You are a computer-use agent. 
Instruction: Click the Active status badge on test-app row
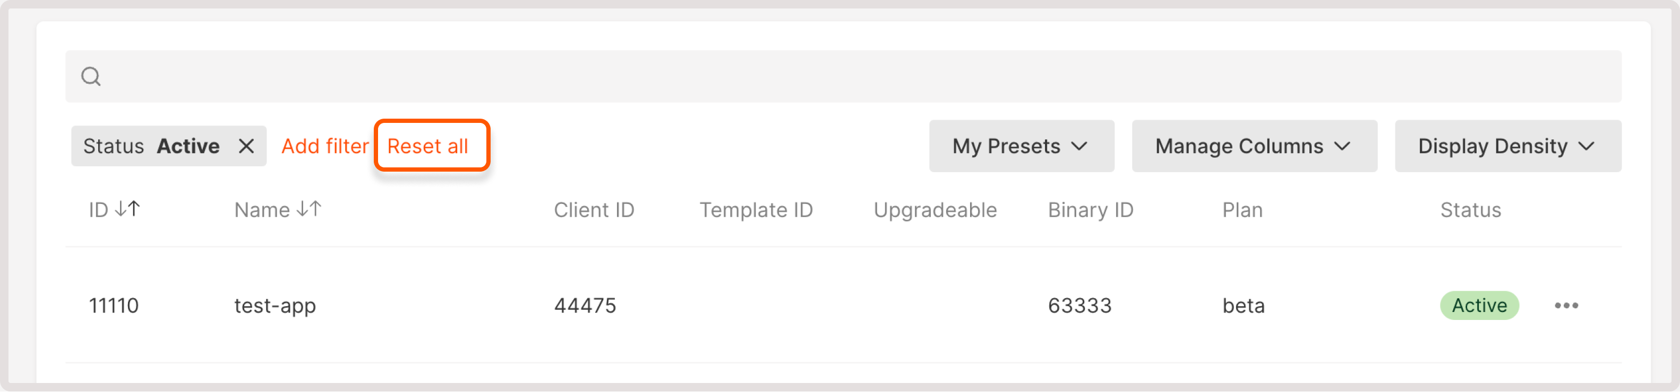point(1479,306)
